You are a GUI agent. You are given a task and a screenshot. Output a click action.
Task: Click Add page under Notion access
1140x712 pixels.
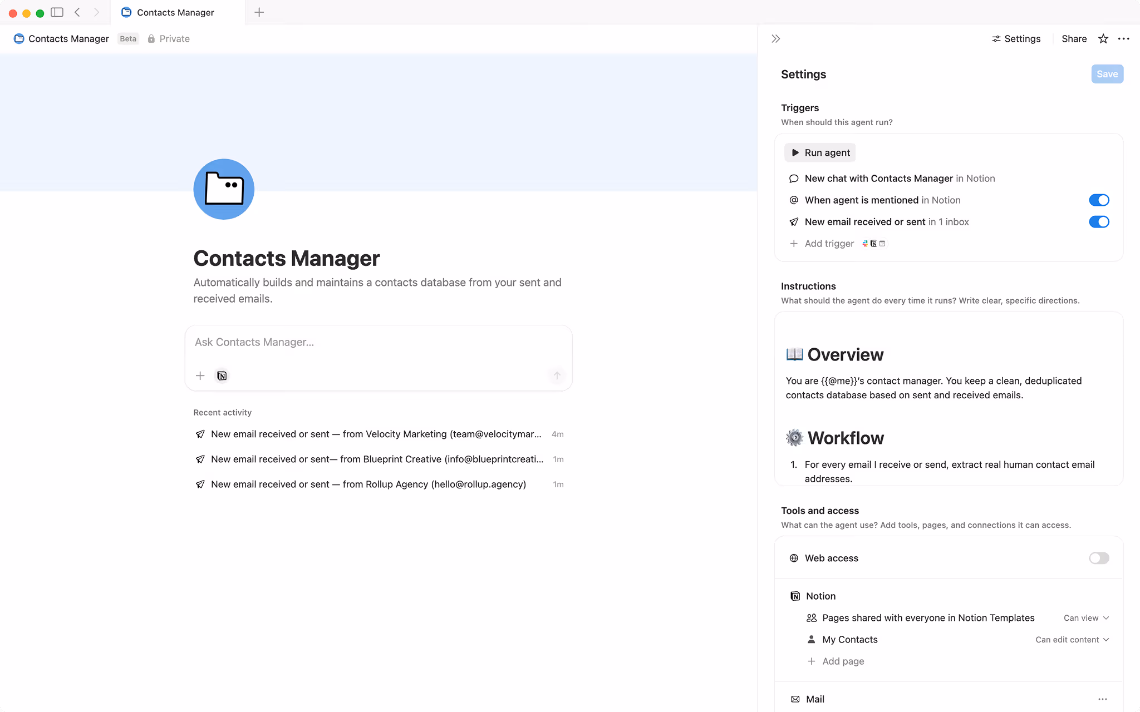coord(842,661)
